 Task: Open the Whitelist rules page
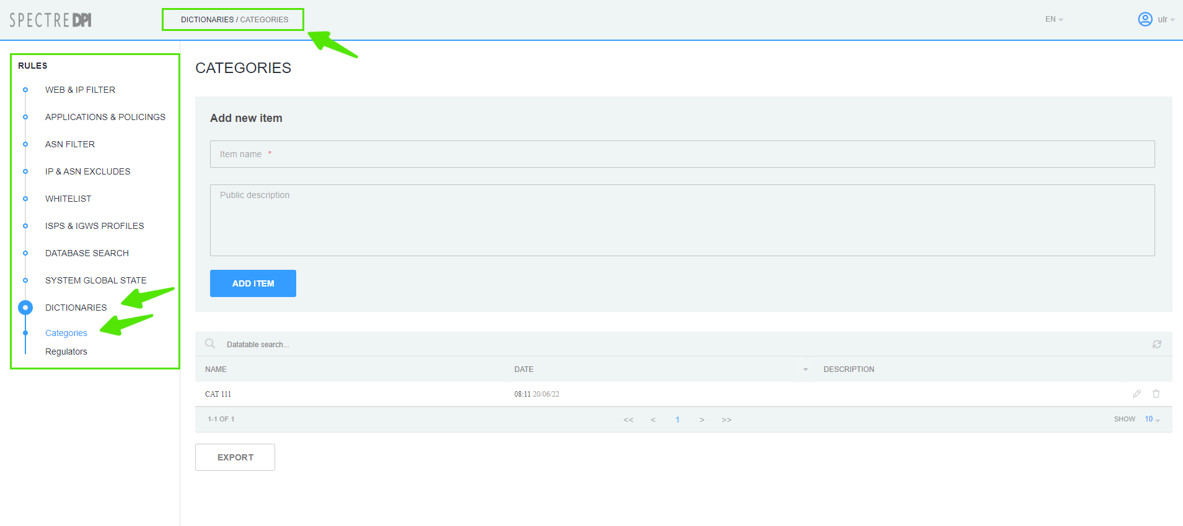click(68, 199)
